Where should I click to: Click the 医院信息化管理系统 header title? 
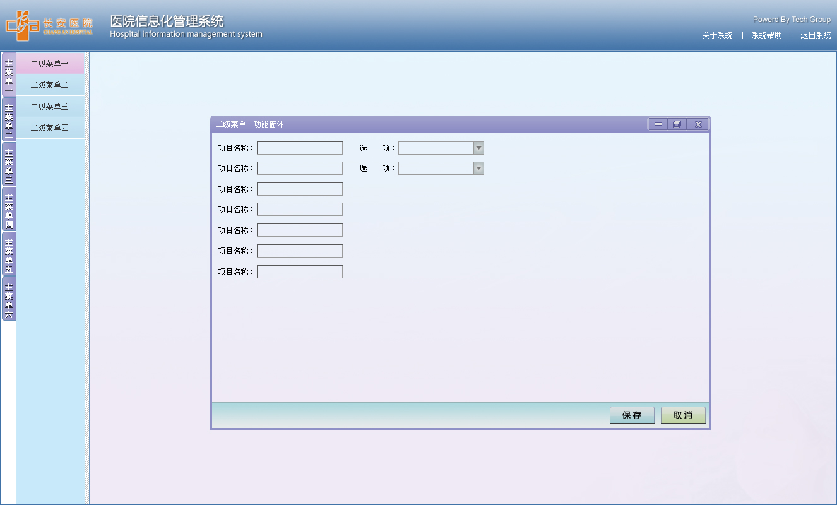[x=167, y=21]
